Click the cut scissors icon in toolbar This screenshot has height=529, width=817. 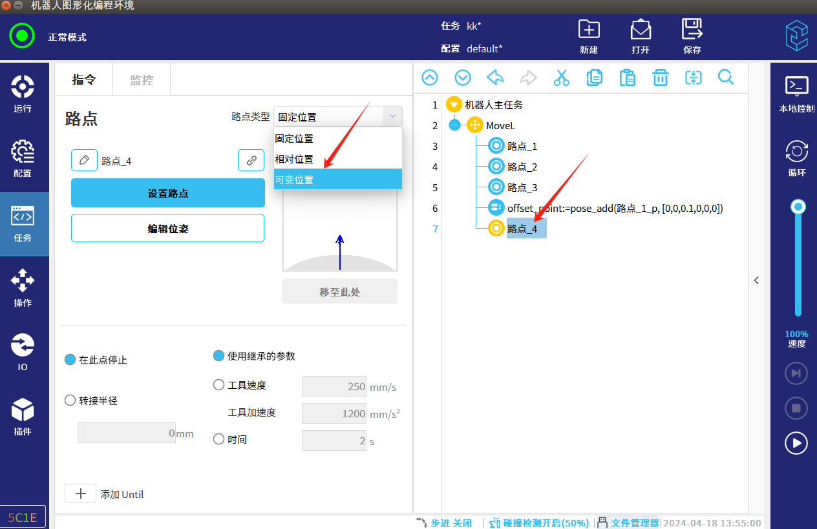[x=562, y=78]
